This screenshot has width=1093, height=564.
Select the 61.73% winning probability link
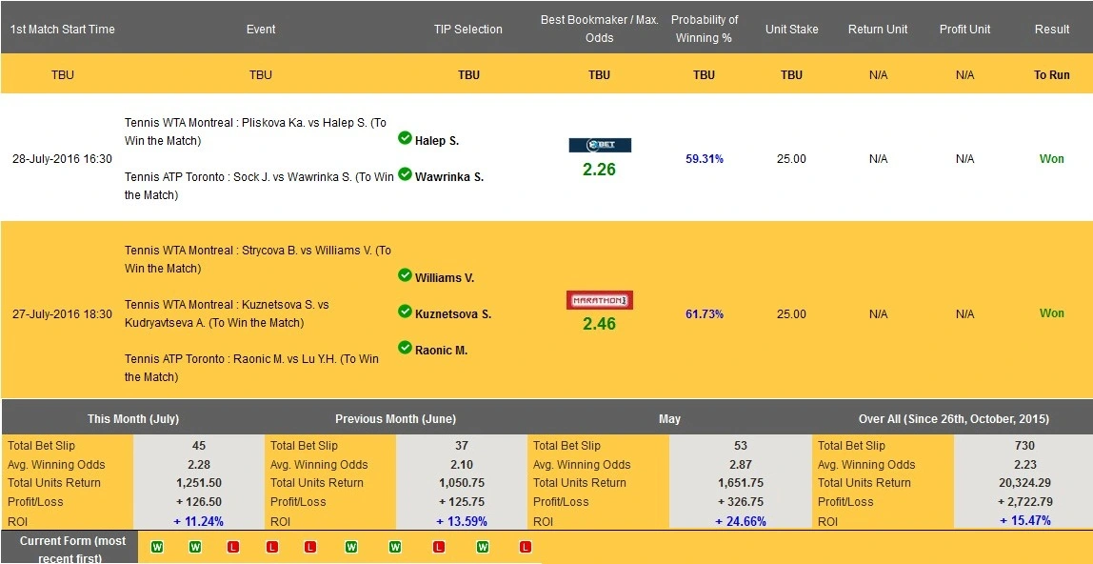click(x=704, y=313)
